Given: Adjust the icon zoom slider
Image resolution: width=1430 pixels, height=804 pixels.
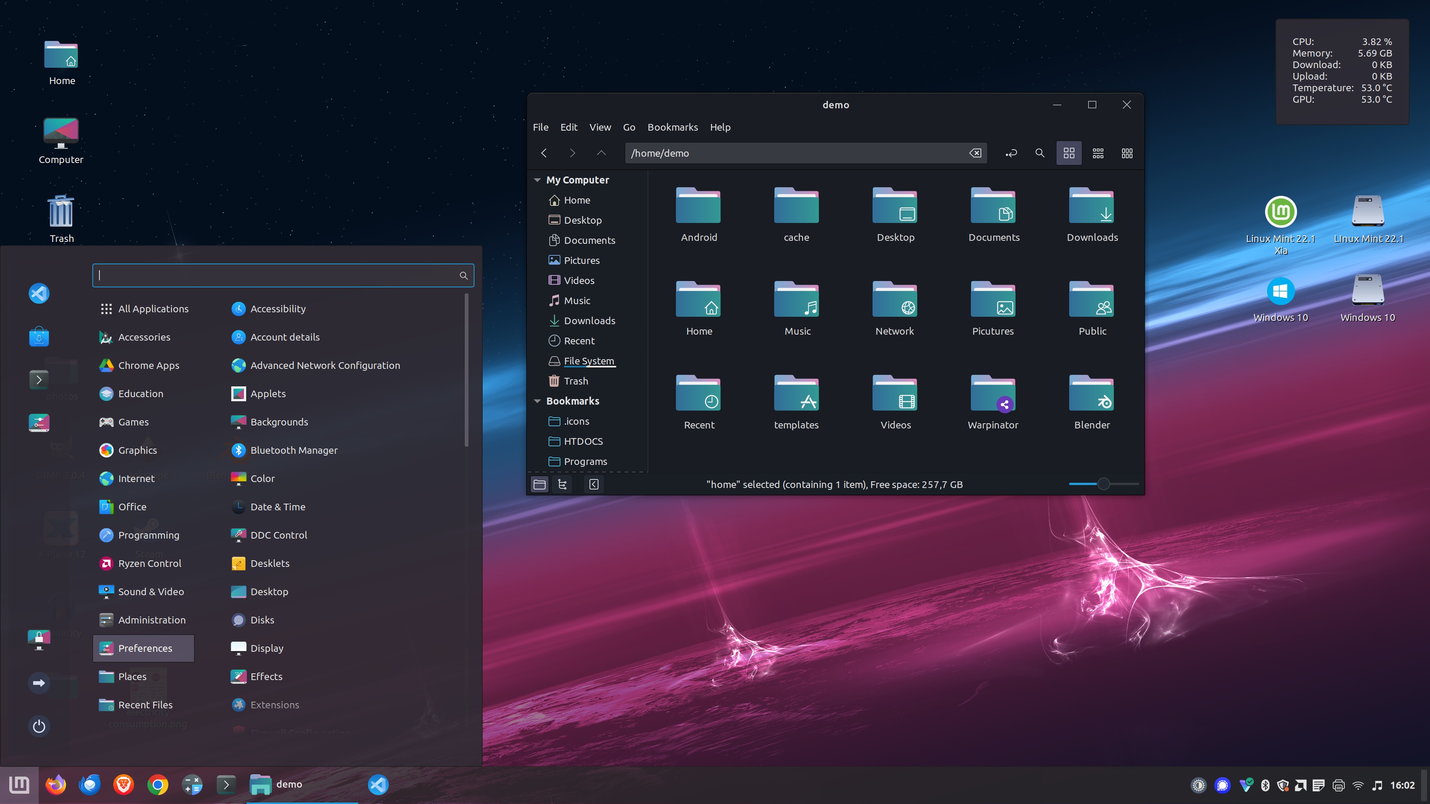Looking at the screenshot, I should tap(1103, 484).
